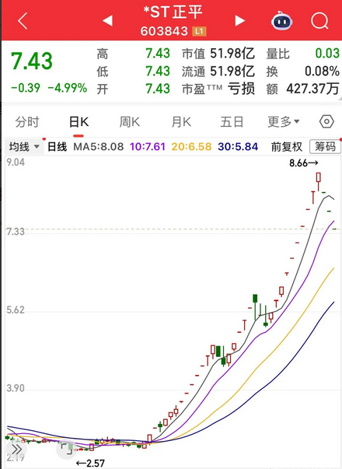Tap the L1 level badge
Screen dimensions: 342x469
(200, 31)
